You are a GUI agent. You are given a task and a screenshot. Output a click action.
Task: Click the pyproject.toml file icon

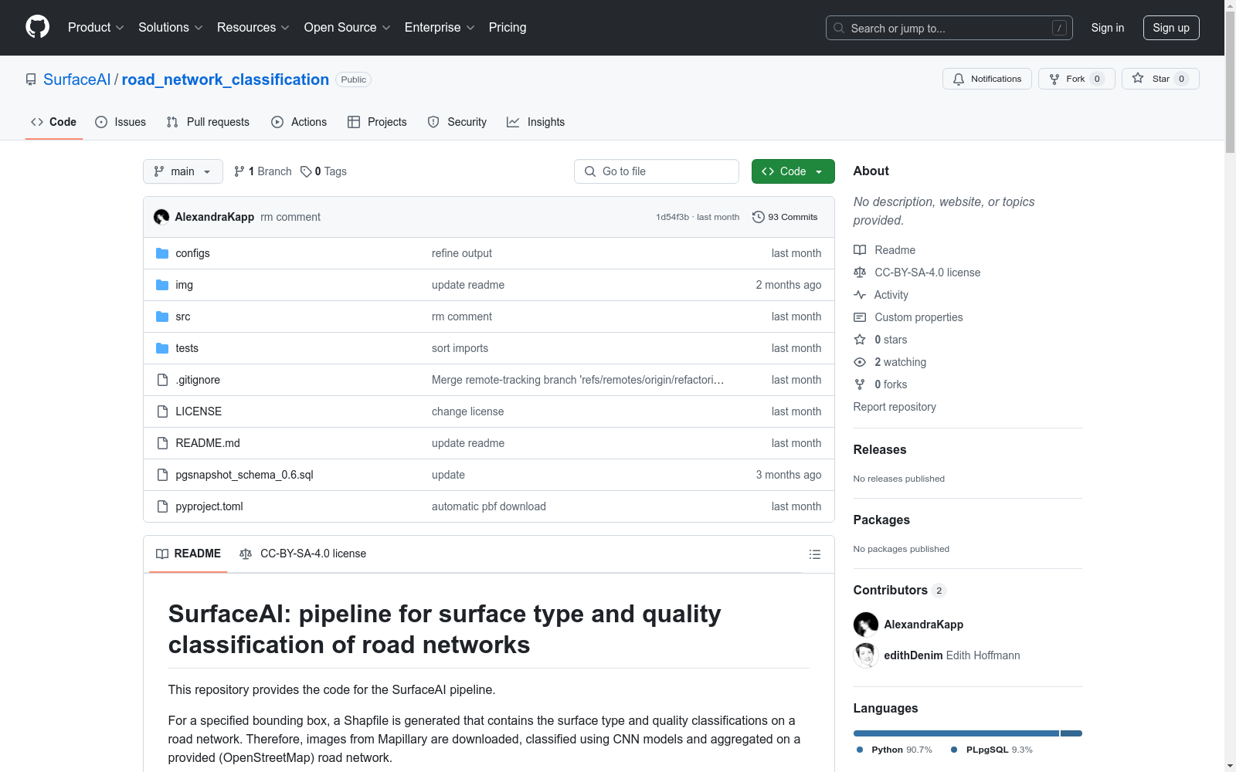point(162,506)
